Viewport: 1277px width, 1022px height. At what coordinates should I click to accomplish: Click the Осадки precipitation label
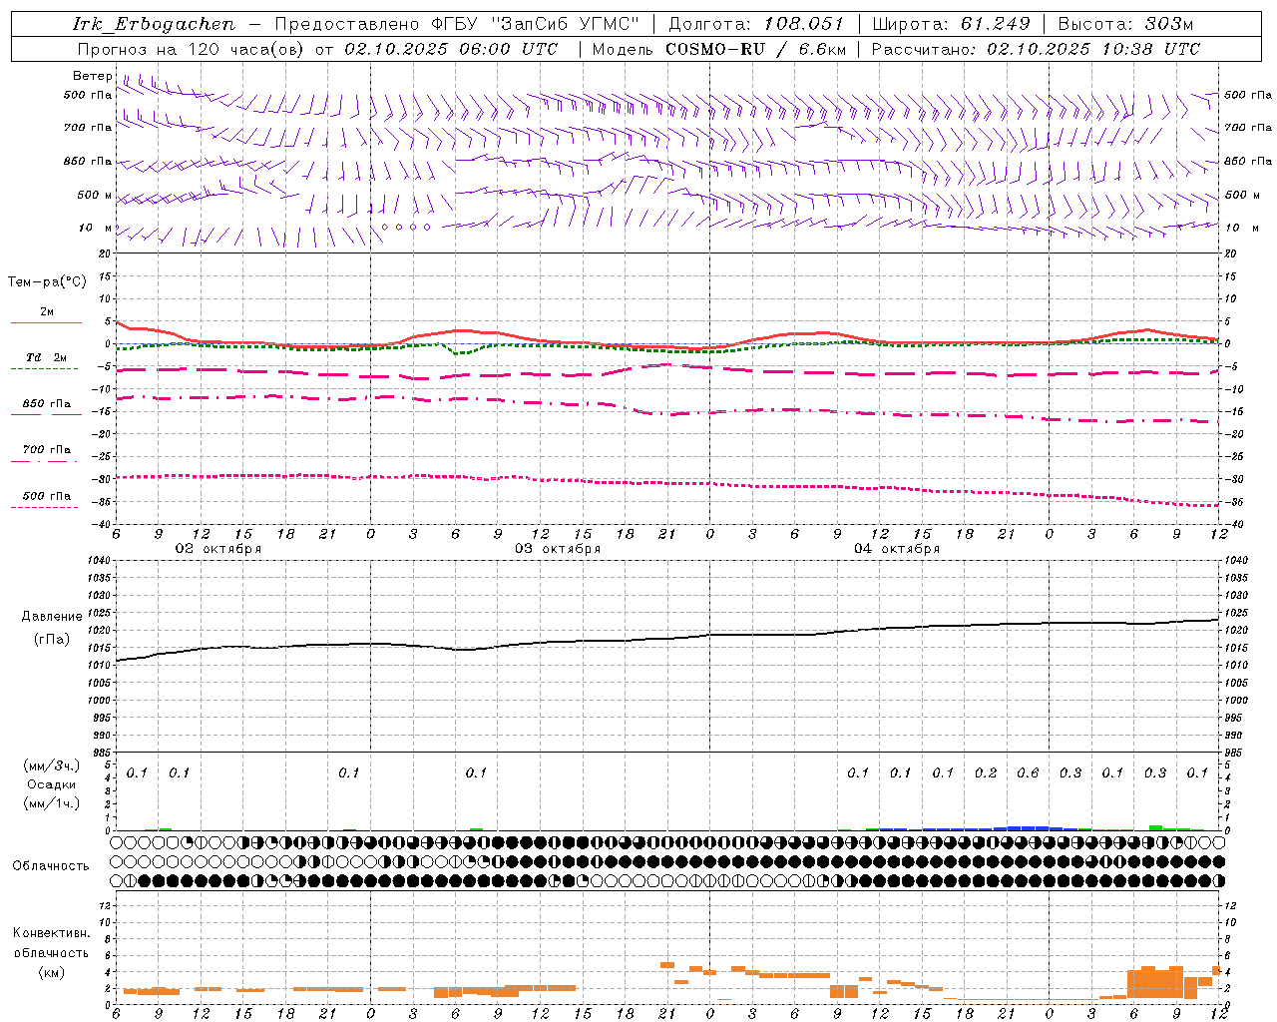[52, 784]
